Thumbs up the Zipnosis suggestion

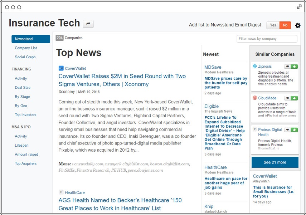coord(294,67)
